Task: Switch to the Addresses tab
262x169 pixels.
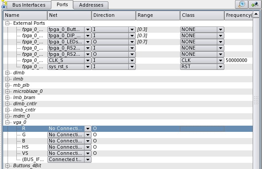Action: point(91,5)
